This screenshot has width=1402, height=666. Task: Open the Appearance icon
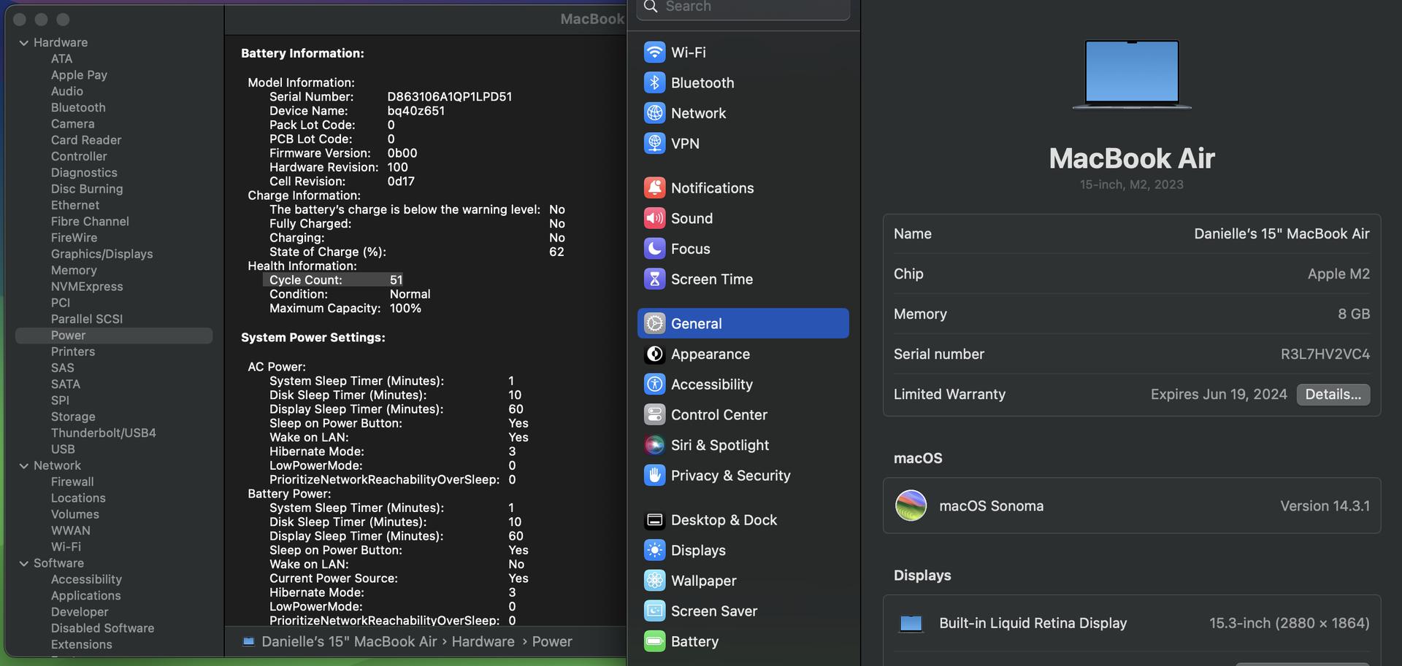[654, 355]
